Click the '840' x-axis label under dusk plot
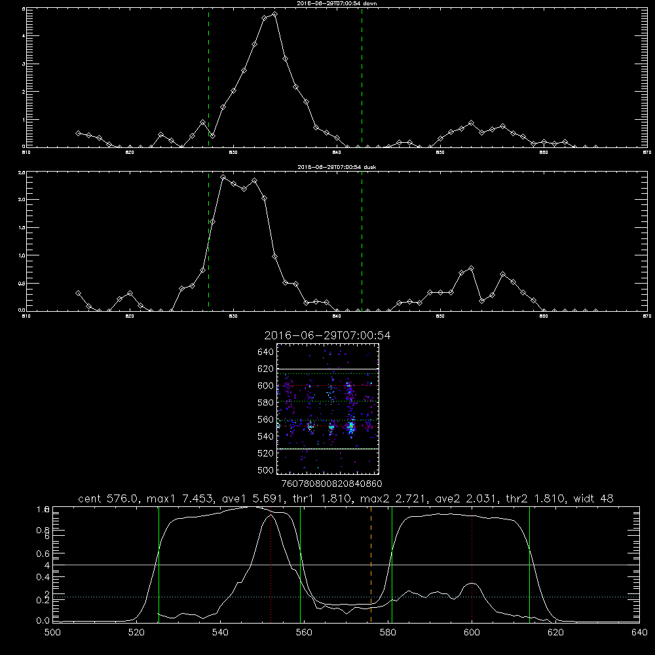Screen dimensions: 655x655 coord(337,316)
